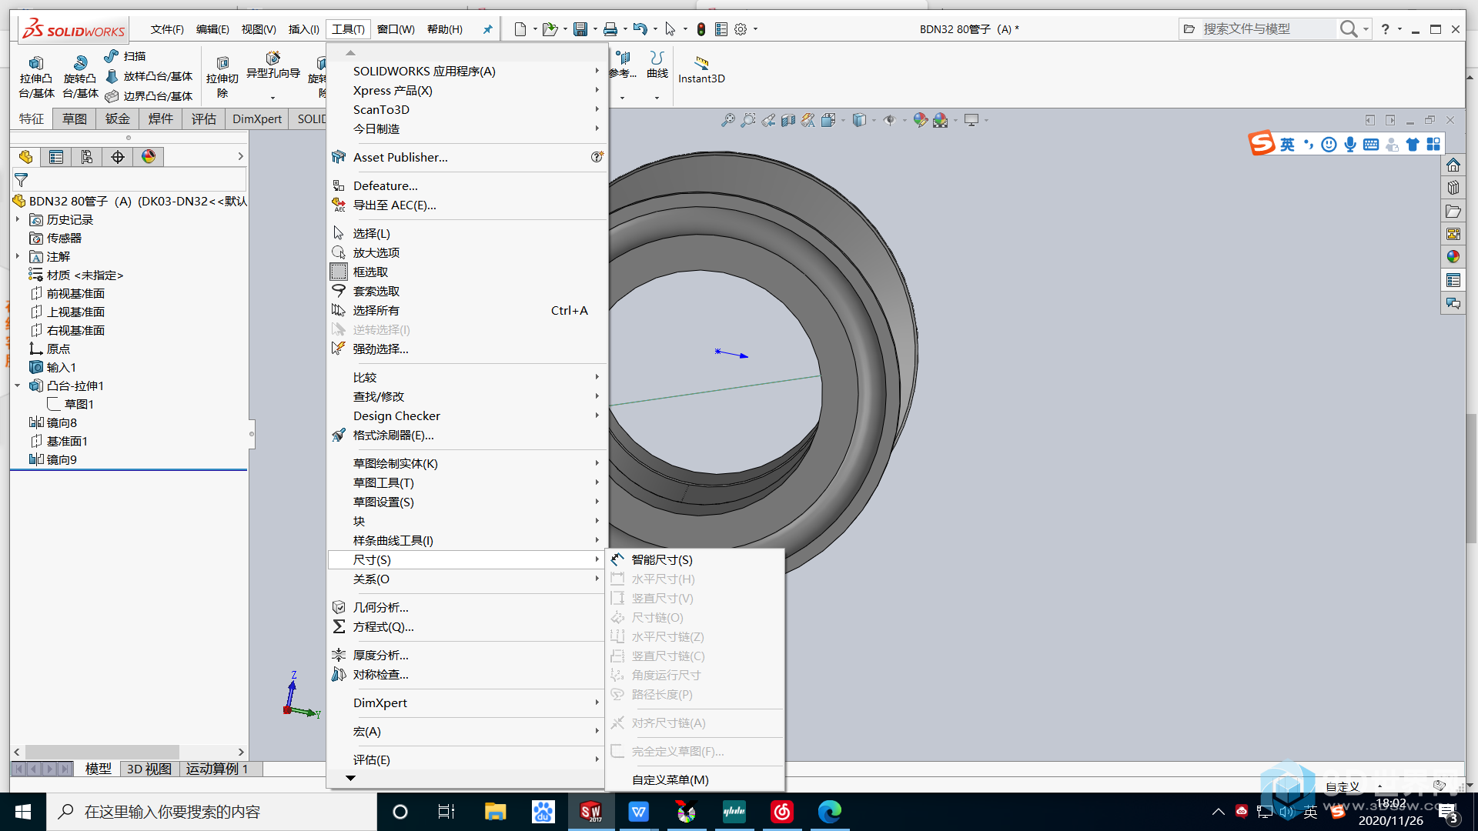Click the 旋转凸台/基体 revolve boss icon
The width and height of the screenshot is (1478, 831).
click(x=80, y=63)
